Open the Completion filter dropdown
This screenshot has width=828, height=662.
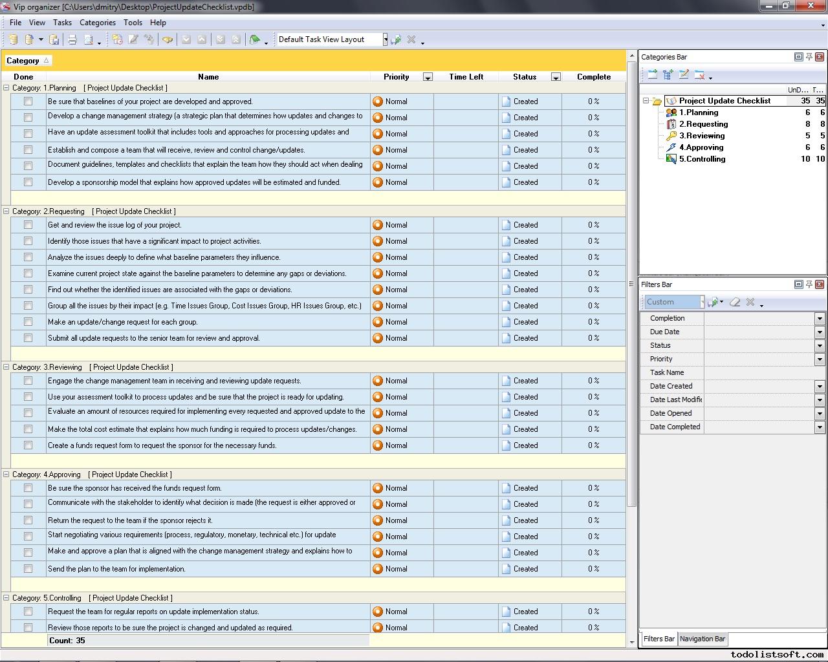[x=819, y=318]
